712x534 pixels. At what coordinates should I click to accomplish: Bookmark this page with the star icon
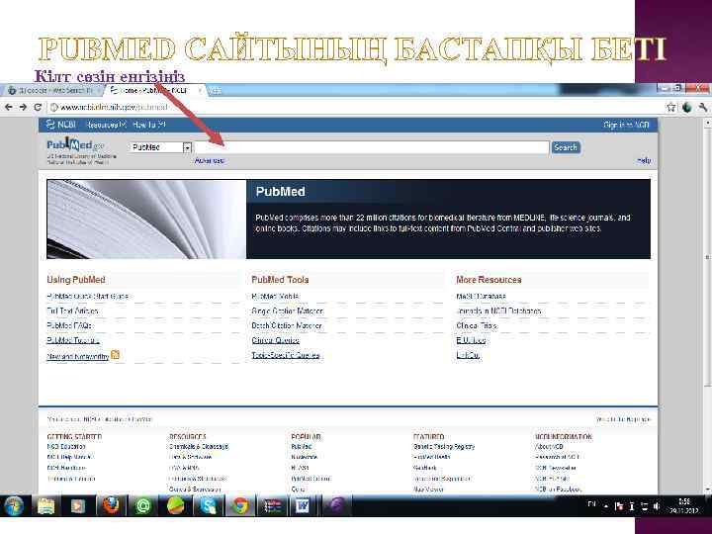point(671,107)
